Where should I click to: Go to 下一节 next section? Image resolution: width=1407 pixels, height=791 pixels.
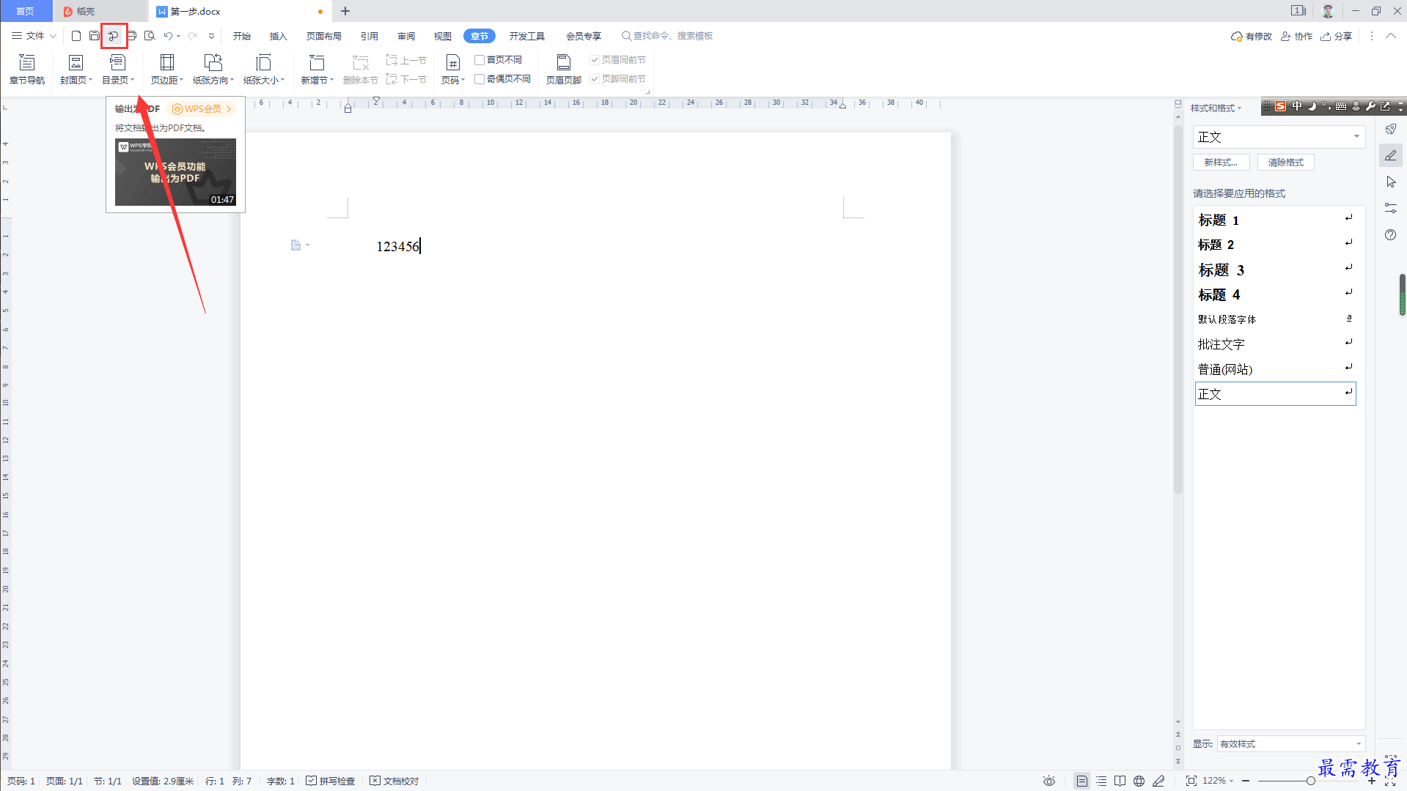[406, 79]
